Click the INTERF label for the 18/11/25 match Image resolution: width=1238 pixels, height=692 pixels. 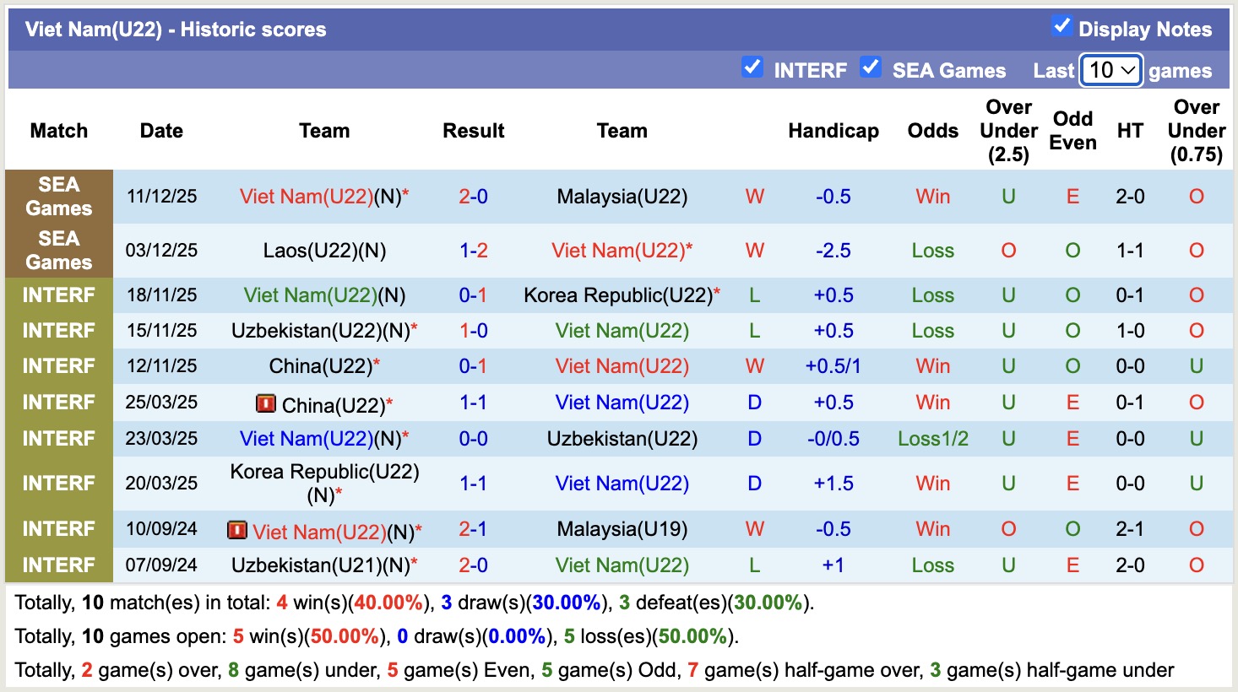57,295
